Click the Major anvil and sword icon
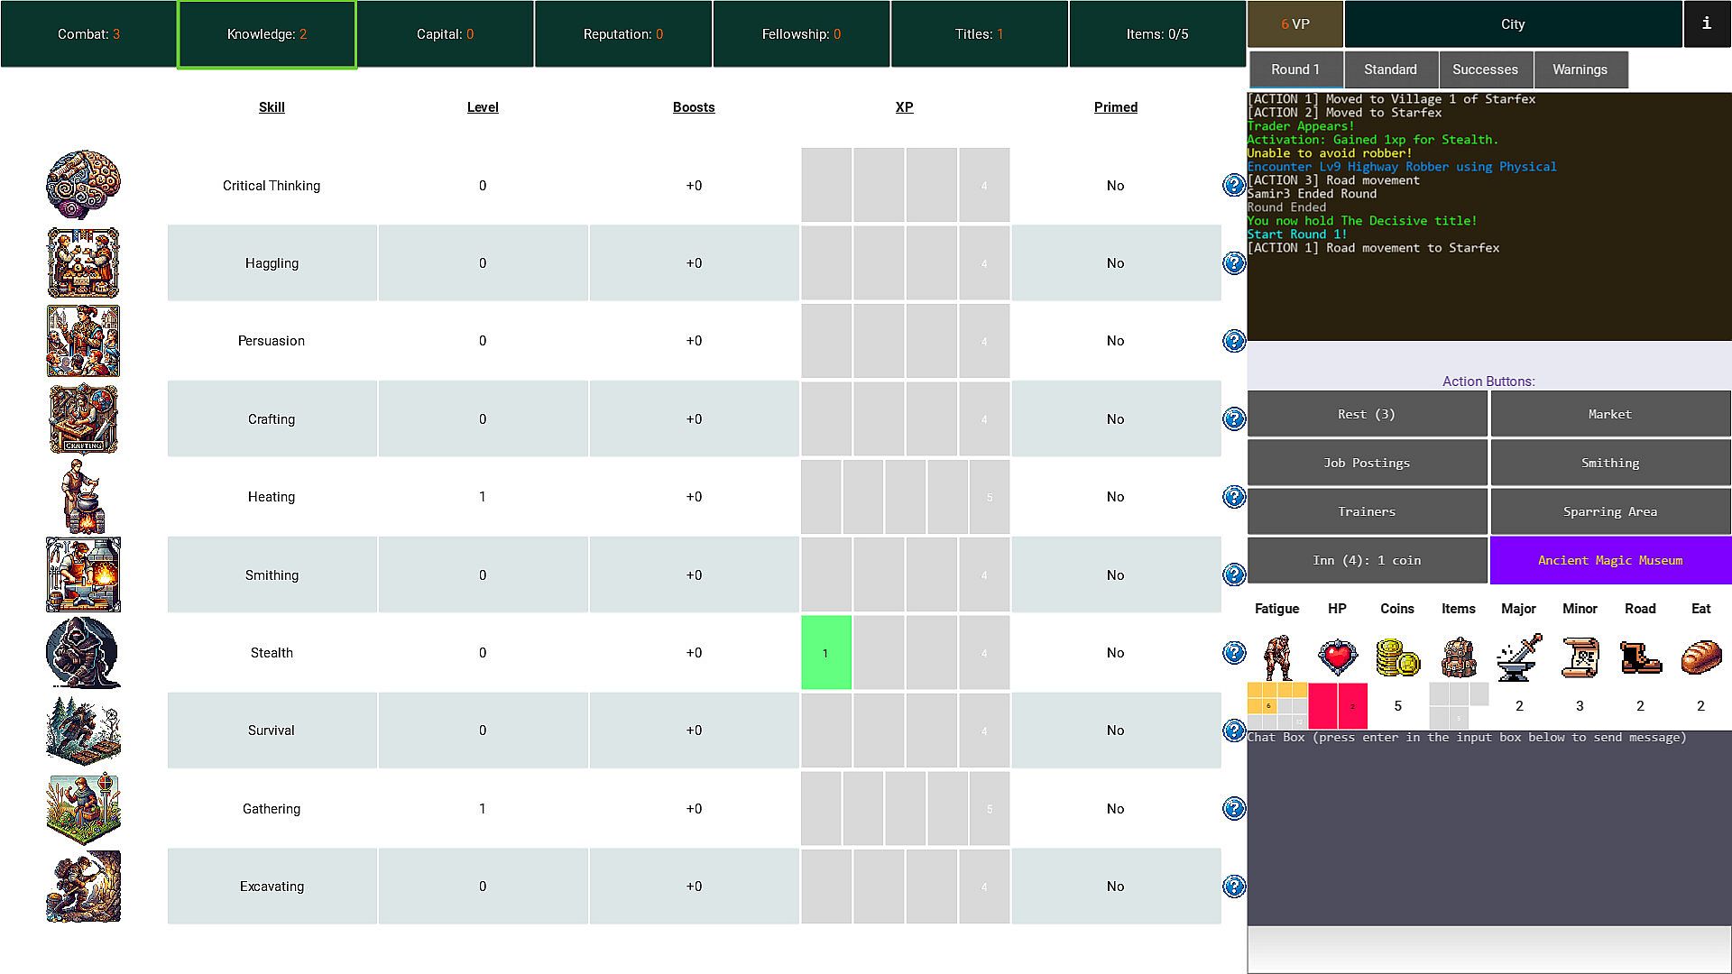This screenshot has width=1732, height=974. tap(1518, 657)
